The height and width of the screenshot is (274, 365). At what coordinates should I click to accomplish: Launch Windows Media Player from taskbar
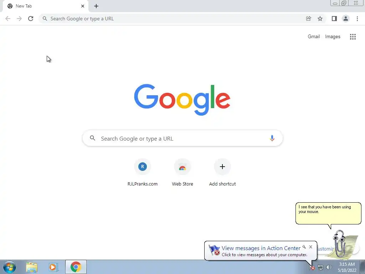click(x=53, y=267)
